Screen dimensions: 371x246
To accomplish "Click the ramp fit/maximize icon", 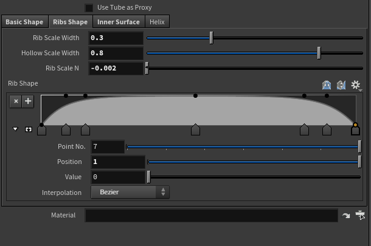I will (27, 129).
